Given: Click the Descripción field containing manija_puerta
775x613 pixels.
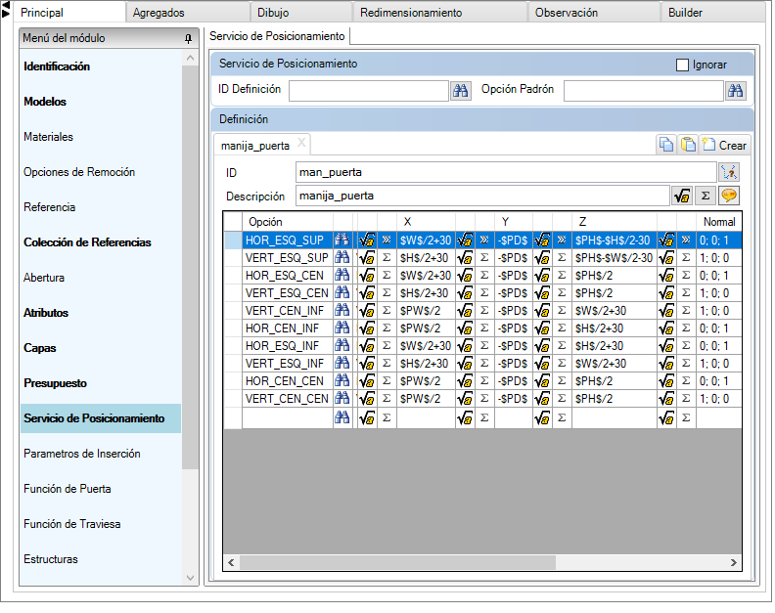Looking at the screenshot, I should point(482,196).
